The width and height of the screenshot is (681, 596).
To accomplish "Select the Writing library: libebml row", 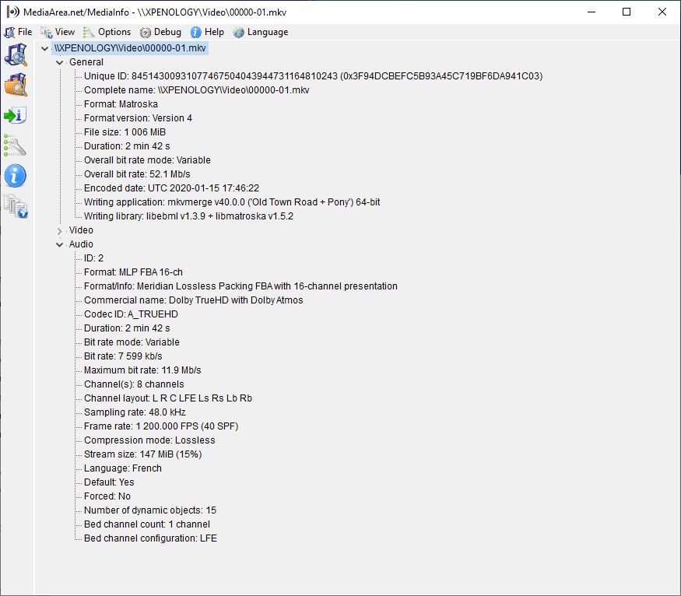I will (x=188, y=216).
